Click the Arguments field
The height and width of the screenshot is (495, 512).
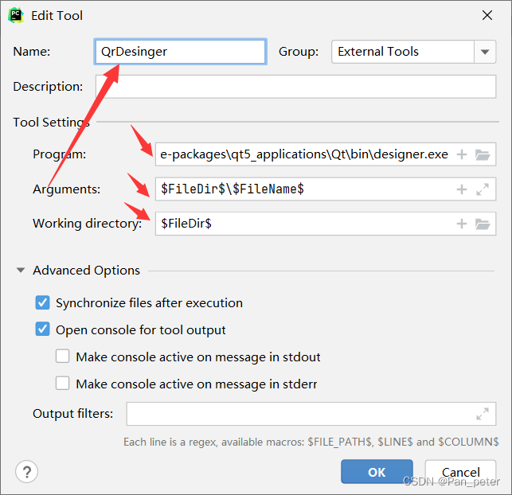325,189
